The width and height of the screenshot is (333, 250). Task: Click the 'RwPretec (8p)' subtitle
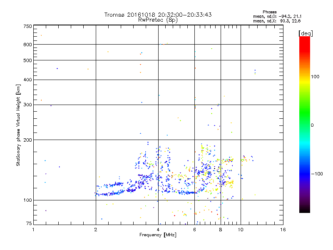(x=158, y=20)
